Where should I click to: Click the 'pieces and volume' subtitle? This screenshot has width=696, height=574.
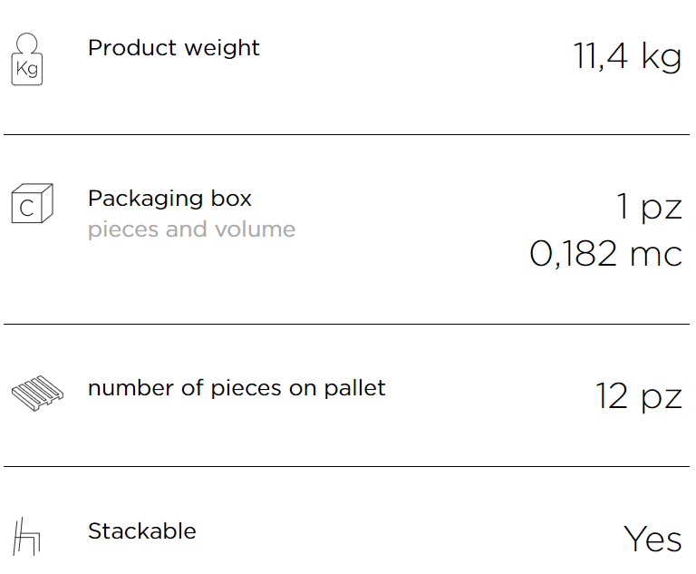tap(191, 229)
